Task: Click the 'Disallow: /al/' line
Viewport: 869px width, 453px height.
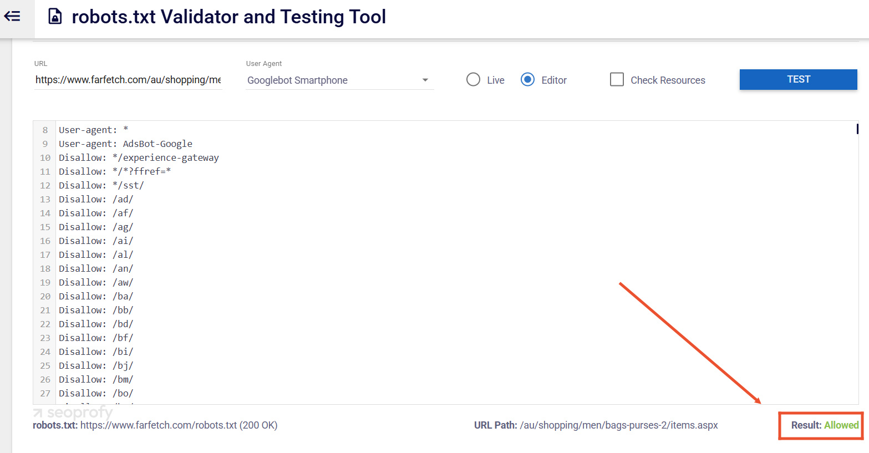Action: click(96, 255)
